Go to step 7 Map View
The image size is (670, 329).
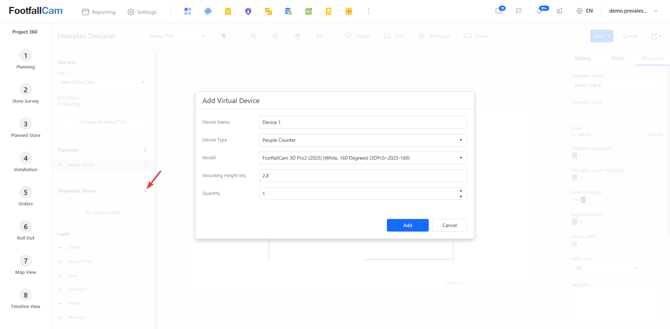tap(25, 265)
